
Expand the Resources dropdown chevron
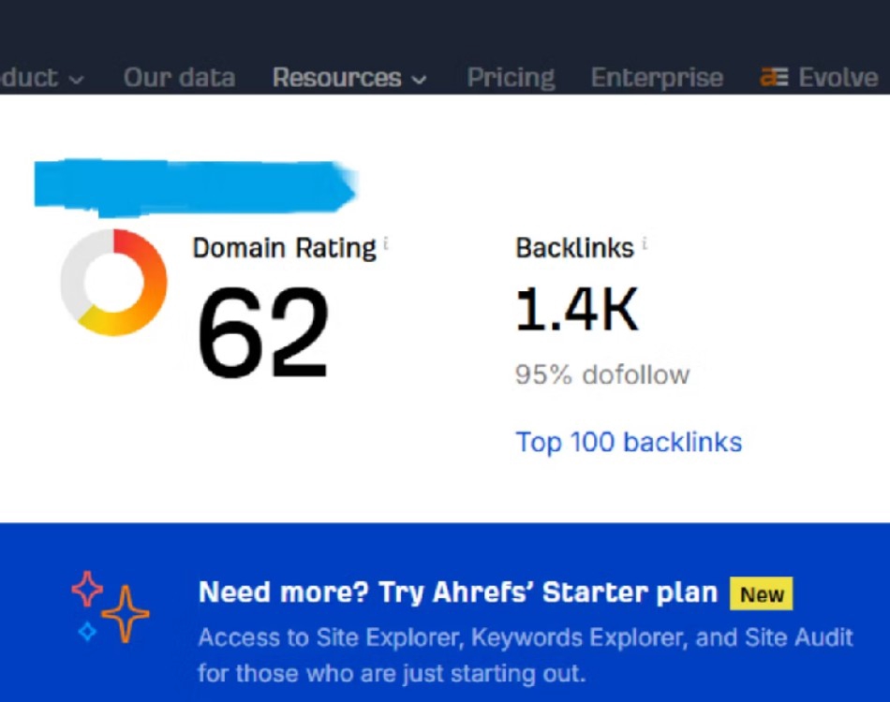click(419, 80)
